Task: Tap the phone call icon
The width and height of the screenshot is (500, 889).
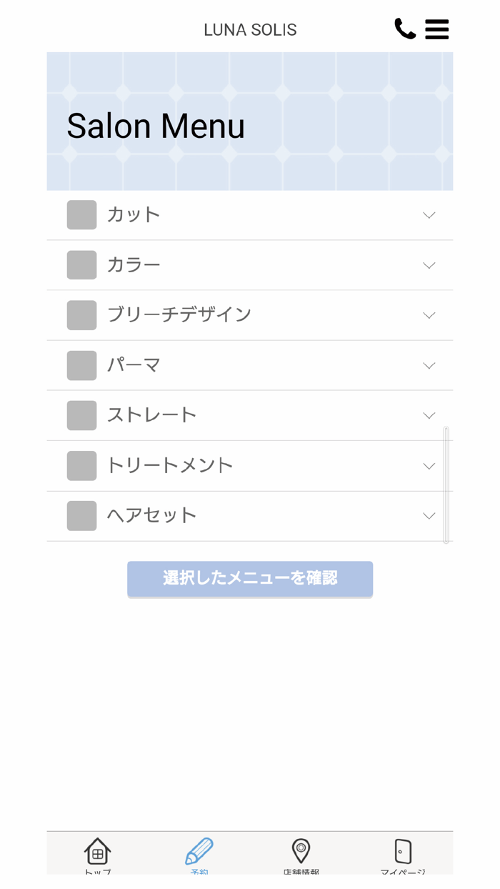Action: [405, 29]
